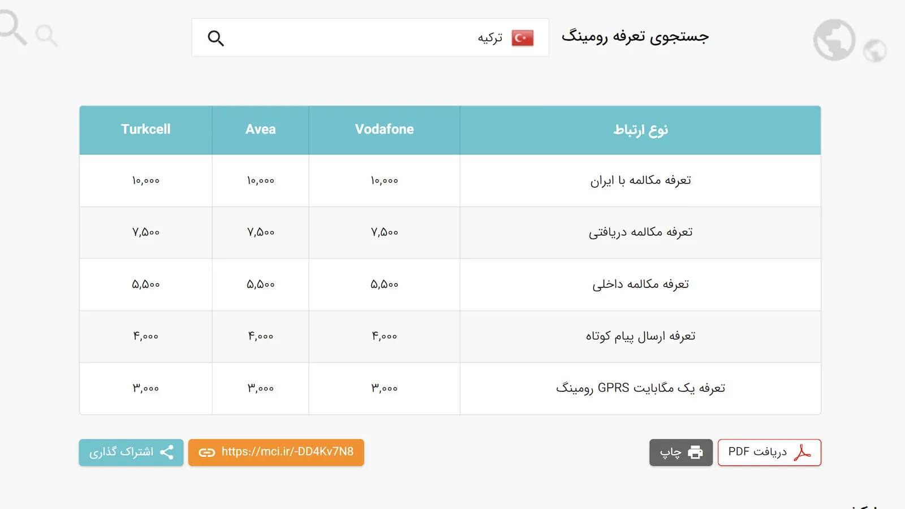905x509 pixels.
Task: Select the تعرفه مکالمه دریافتی row label
Action: click(x=641, y=232)
